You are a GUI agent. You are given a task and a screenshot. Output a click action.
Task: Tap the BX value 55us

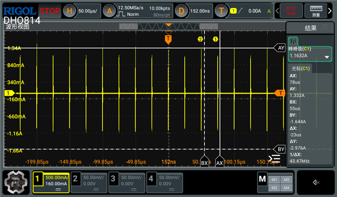pos(295,108)
